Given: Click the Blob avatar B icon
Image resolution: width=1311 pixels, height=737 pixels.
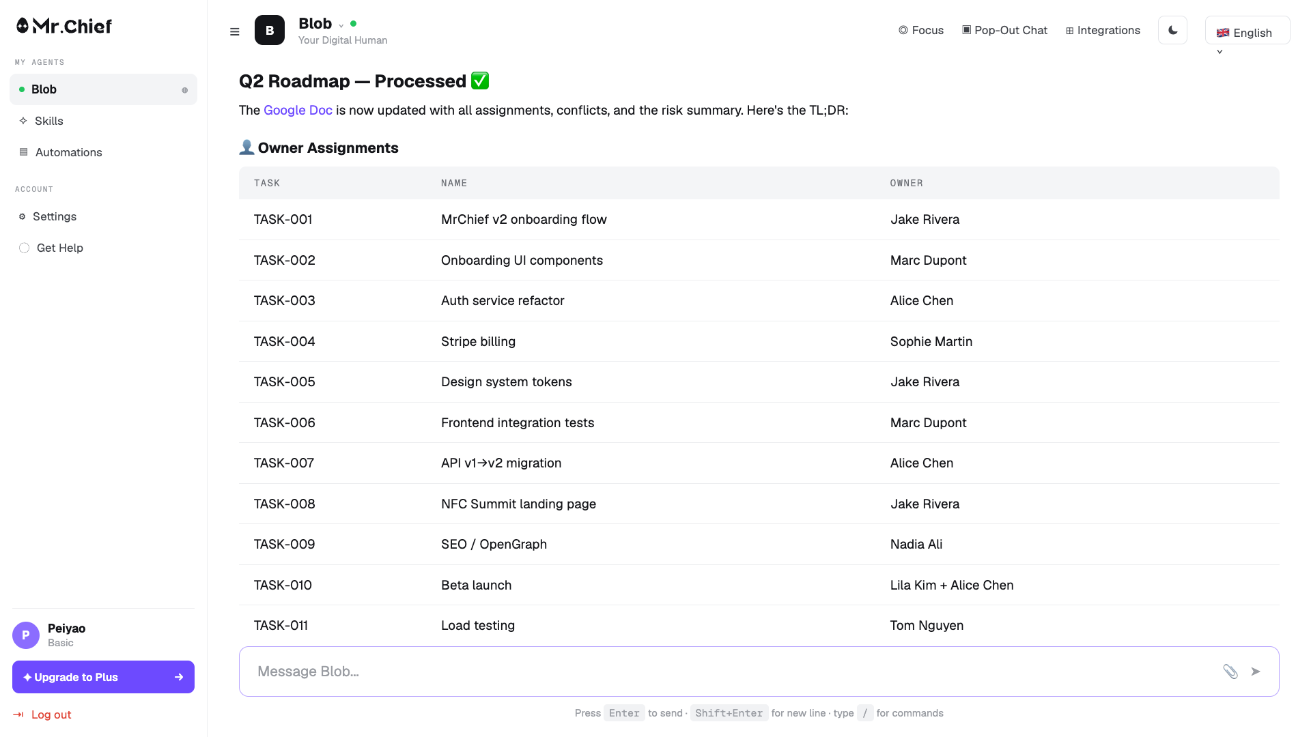Looking at the screenshot, I should point(270,31).
